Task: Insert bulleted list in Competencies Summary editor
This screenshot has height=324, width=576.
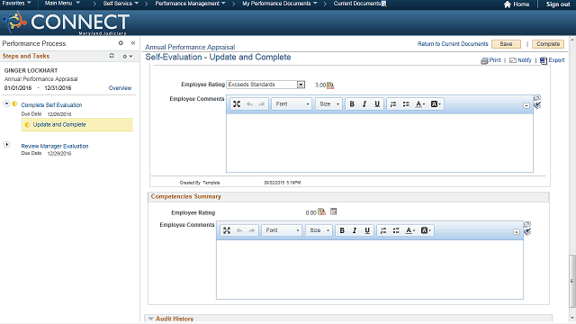Action: (396, 230)
